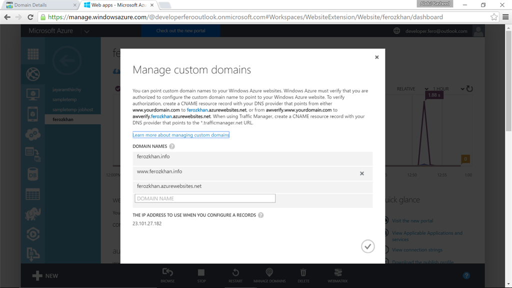
Task: Open Media Services play sidebar icon
Action: [x=33, y=234]
